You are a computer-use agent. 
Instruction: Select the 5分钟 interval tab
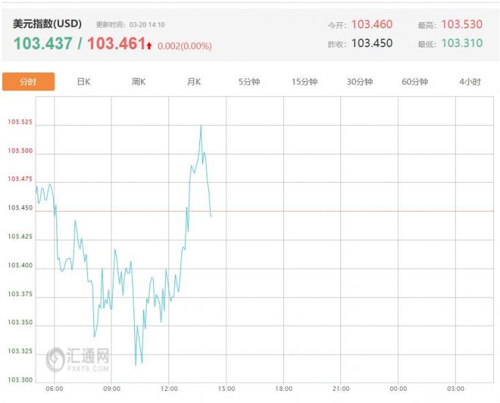pos(249,82)
